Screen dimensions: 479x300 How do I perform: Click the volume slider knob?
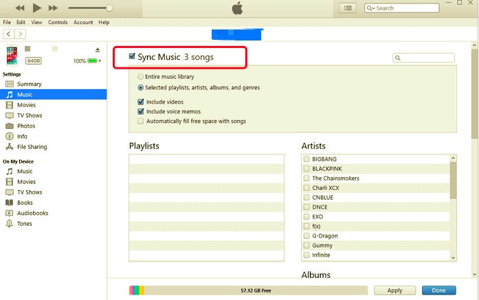tap(109, 8)
